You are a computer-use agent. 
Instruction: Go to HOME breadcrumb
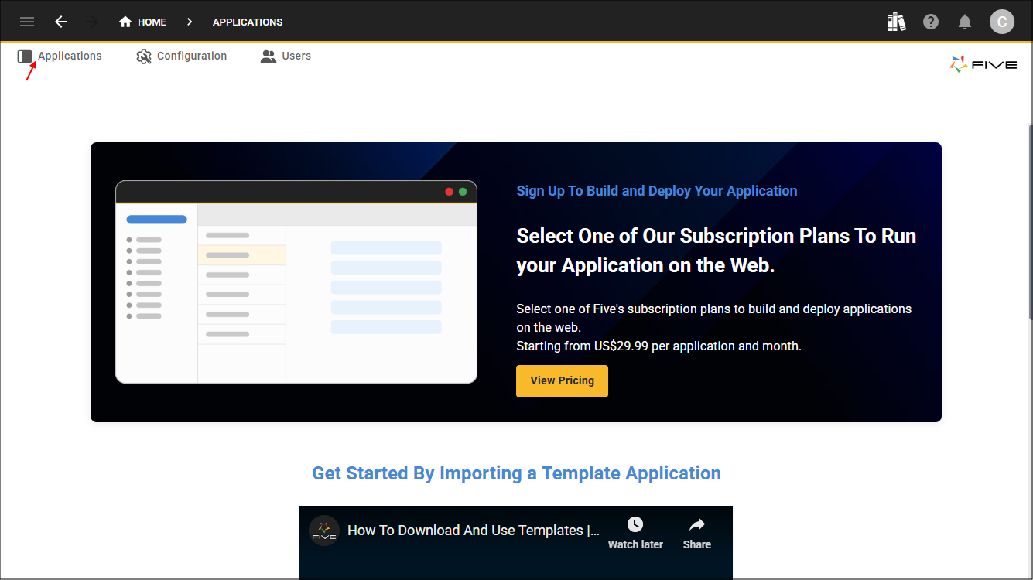(152, 22)
